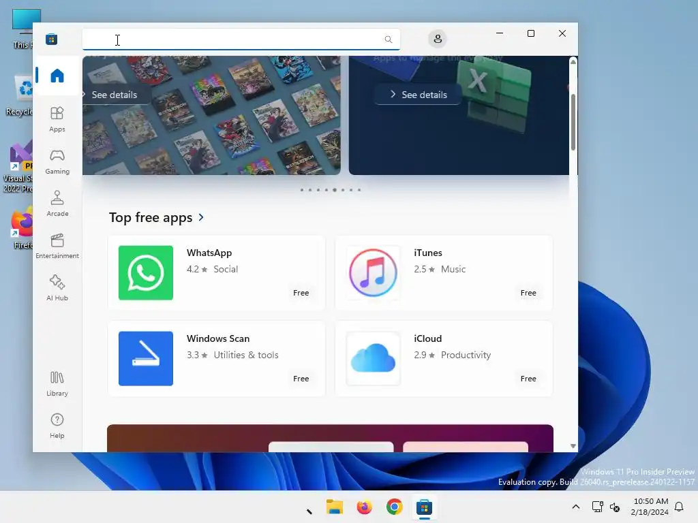The image size is (698, 523).
Task: Open the purple promotional banner at the bottom
Action: point(330,438)
